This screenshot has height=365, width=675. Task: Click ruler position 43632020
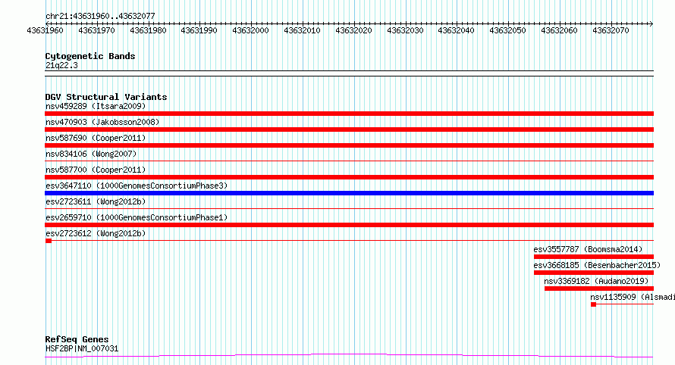[x=353, y=30]
